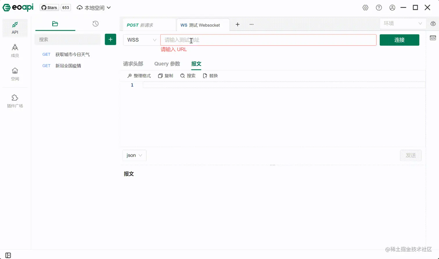
Task: Preview environment with the eye icon
Action: click(433, 24)
